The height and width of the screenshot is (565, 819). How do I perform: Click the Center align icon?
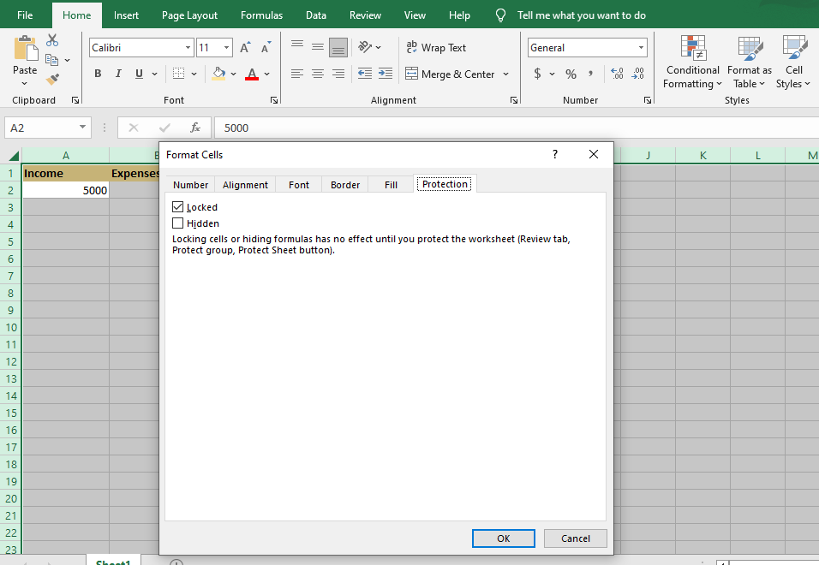point(318,74)
